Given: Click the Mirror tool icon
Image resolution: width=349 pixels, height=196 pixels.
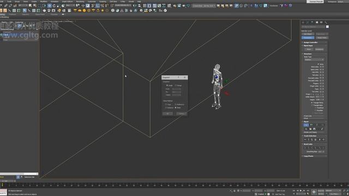Looking at the screenshot, I should pos(135,5).
